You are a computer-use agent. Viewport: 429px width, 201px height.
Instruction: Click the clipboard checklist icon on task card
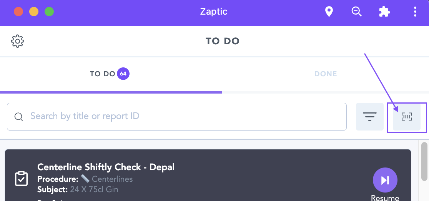pos(21,178)
